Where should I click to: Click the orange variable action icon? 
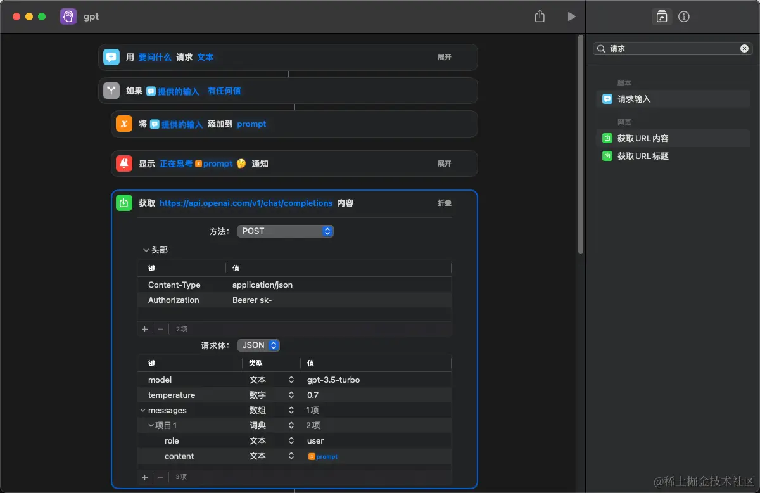point(124,124)
